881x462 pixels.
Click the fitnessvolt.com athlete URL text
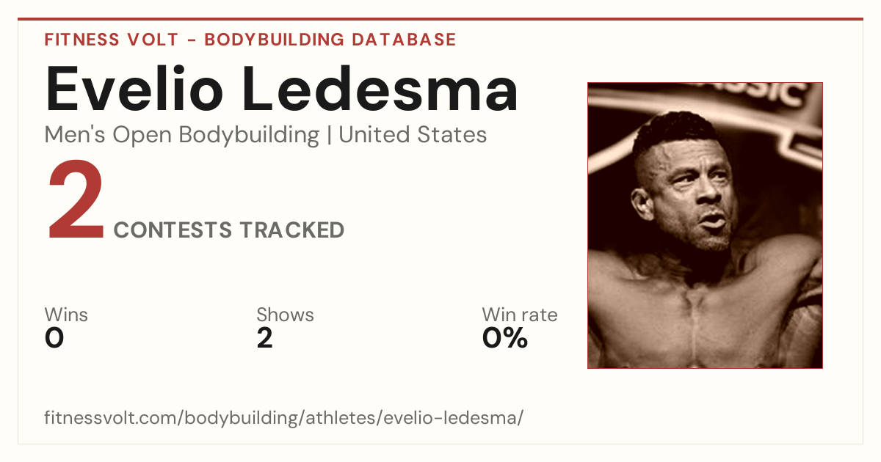pyautogui.click(x=284, y=418)
